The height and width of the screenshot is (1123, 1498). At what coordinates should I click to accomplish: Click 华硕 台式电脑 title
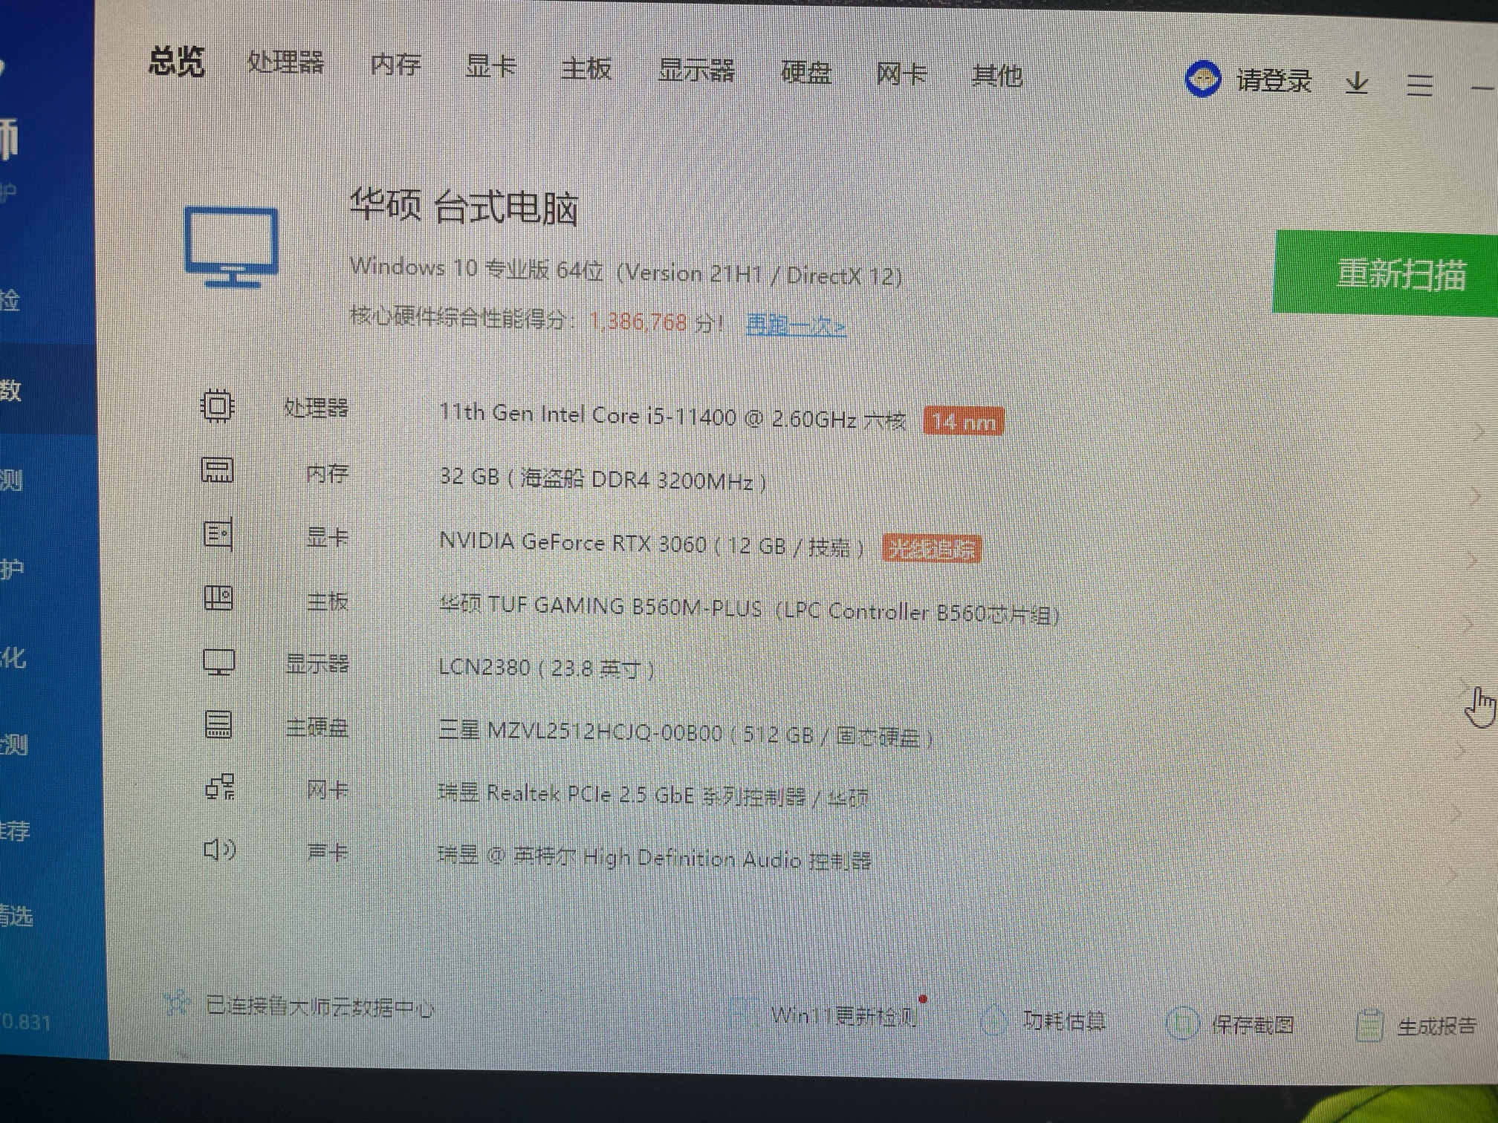coord(464,206)
